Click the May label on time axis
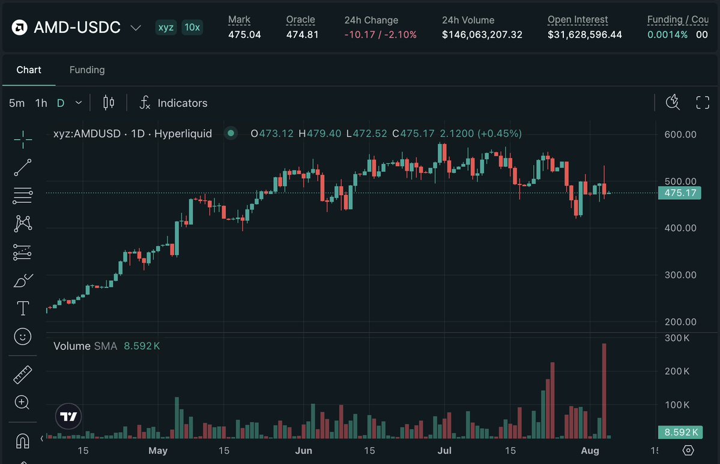720x464 pixels. [158, 451]
